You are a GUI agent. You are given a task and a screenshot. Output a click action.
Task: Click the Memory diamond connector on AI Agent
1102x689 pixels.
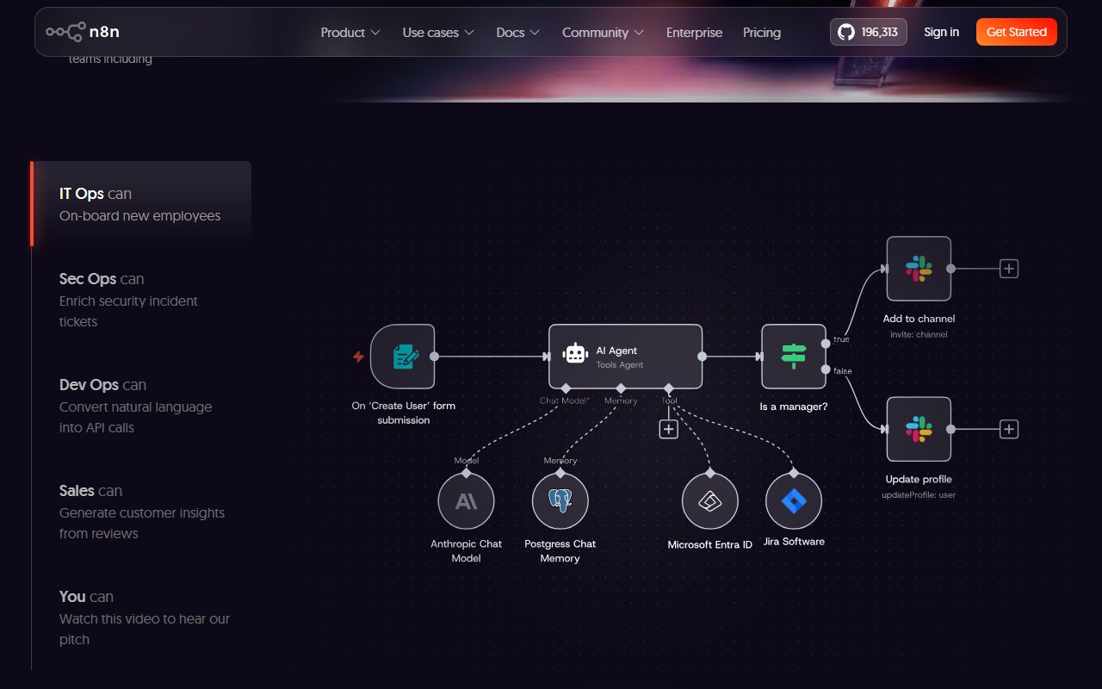tap(621, 388)
